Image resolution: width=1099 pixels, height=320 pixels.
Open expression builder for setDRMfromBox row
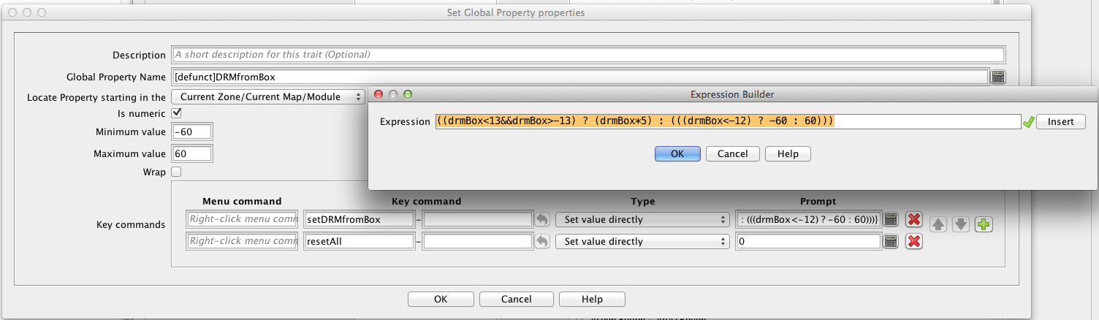891,219
